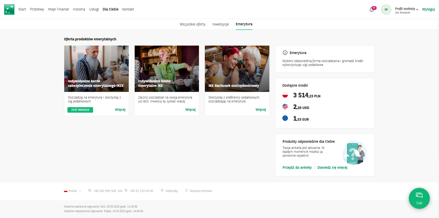This screenshot has height=218, width=439.
Task: Follow the Przejdź do ankiety link
Action: (297, 168)
